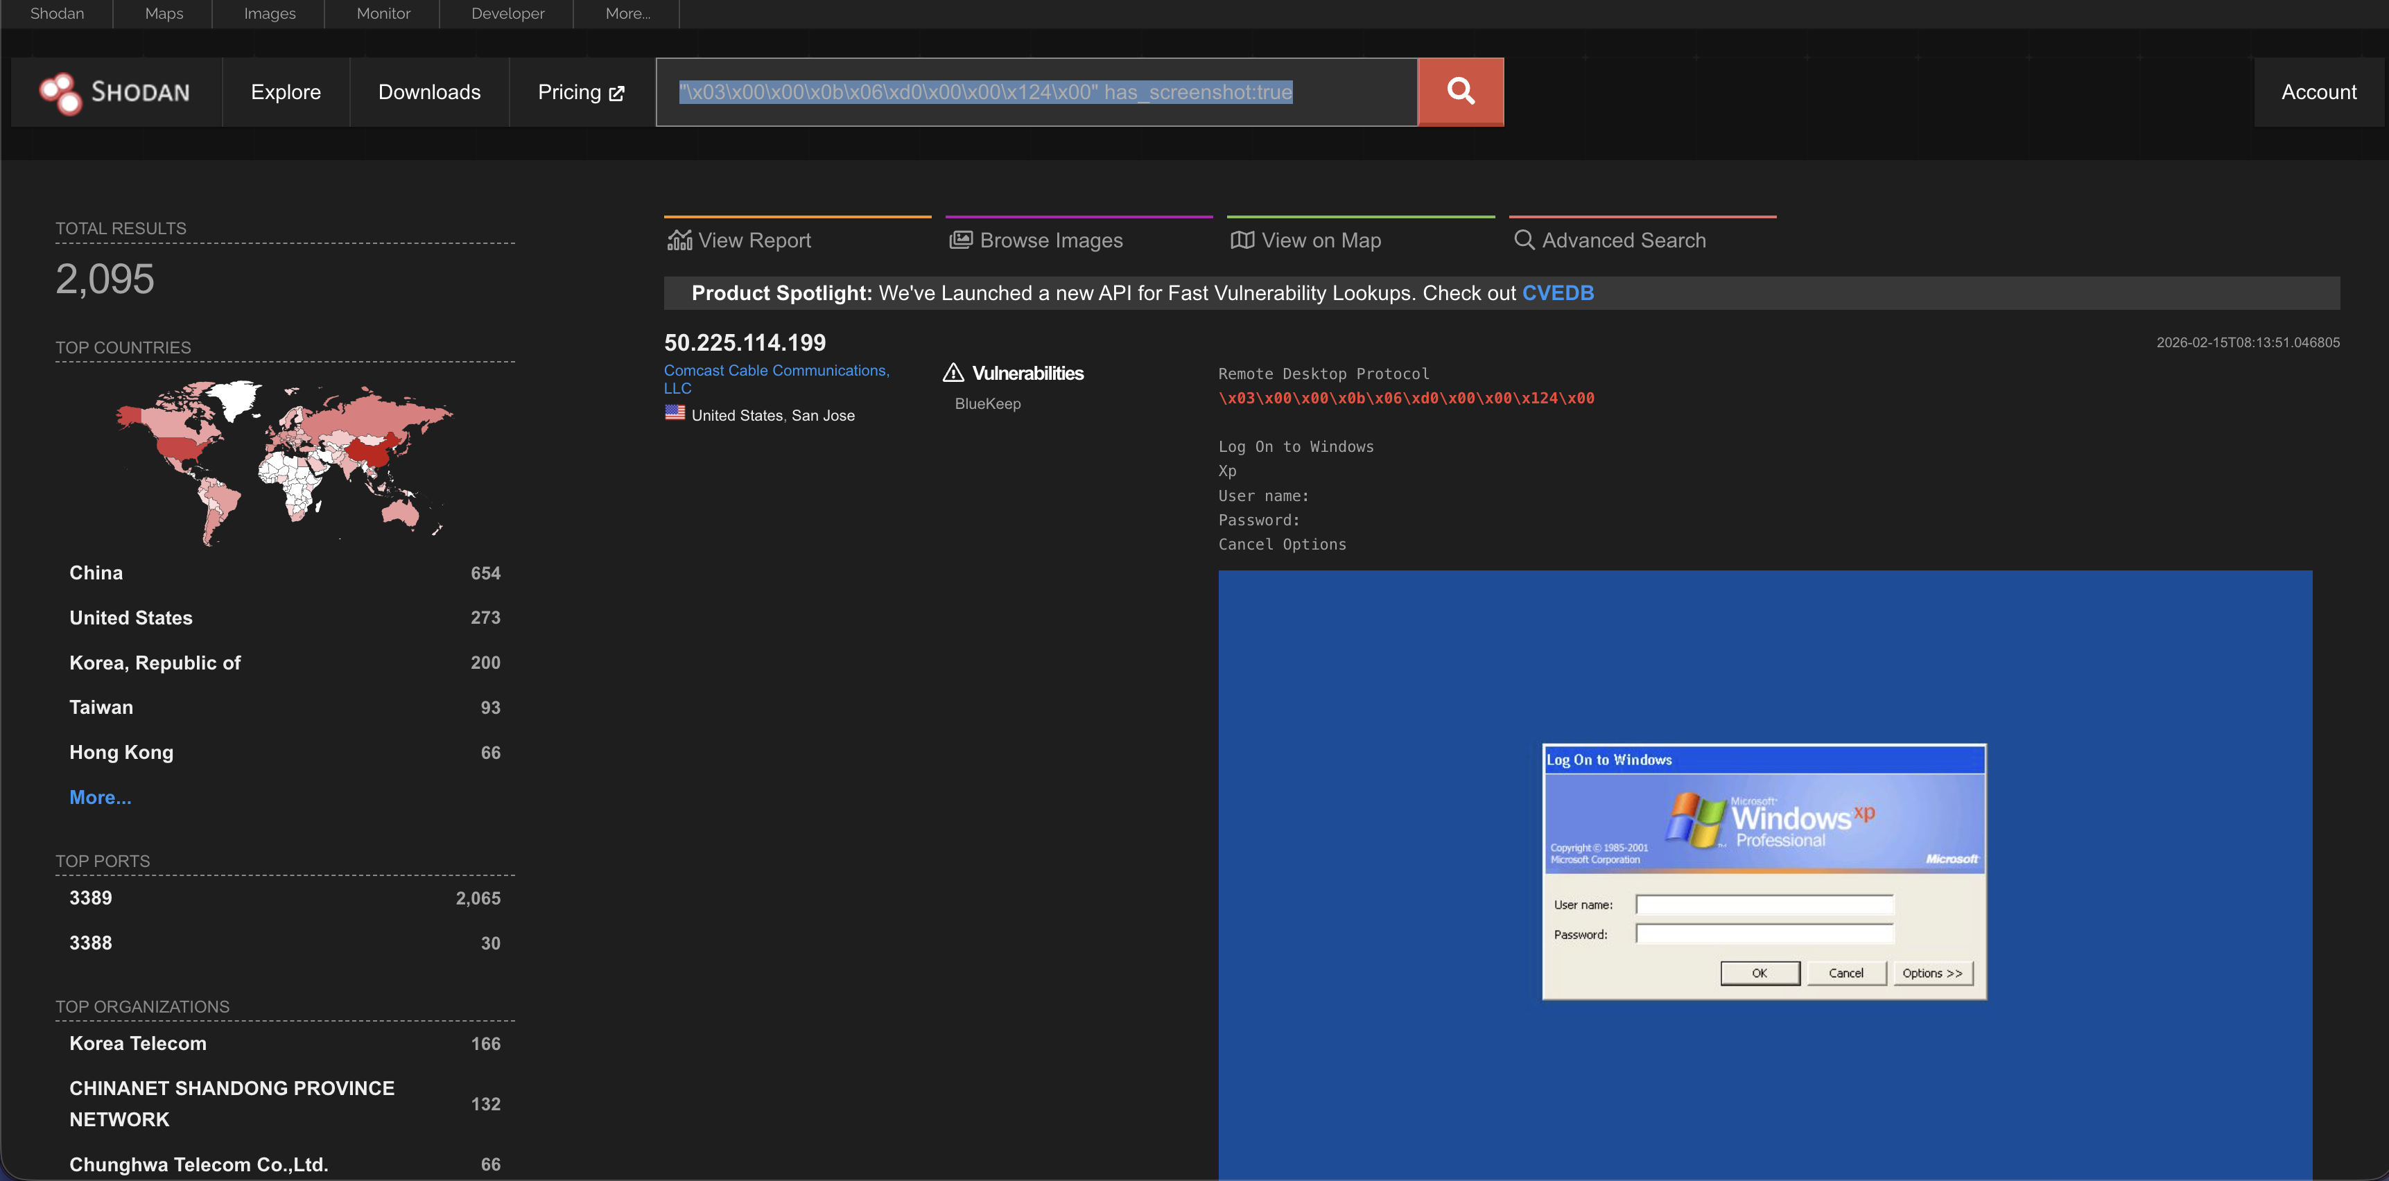Click the Browse Images picture icon
2389x1181 pixels.
961,240
